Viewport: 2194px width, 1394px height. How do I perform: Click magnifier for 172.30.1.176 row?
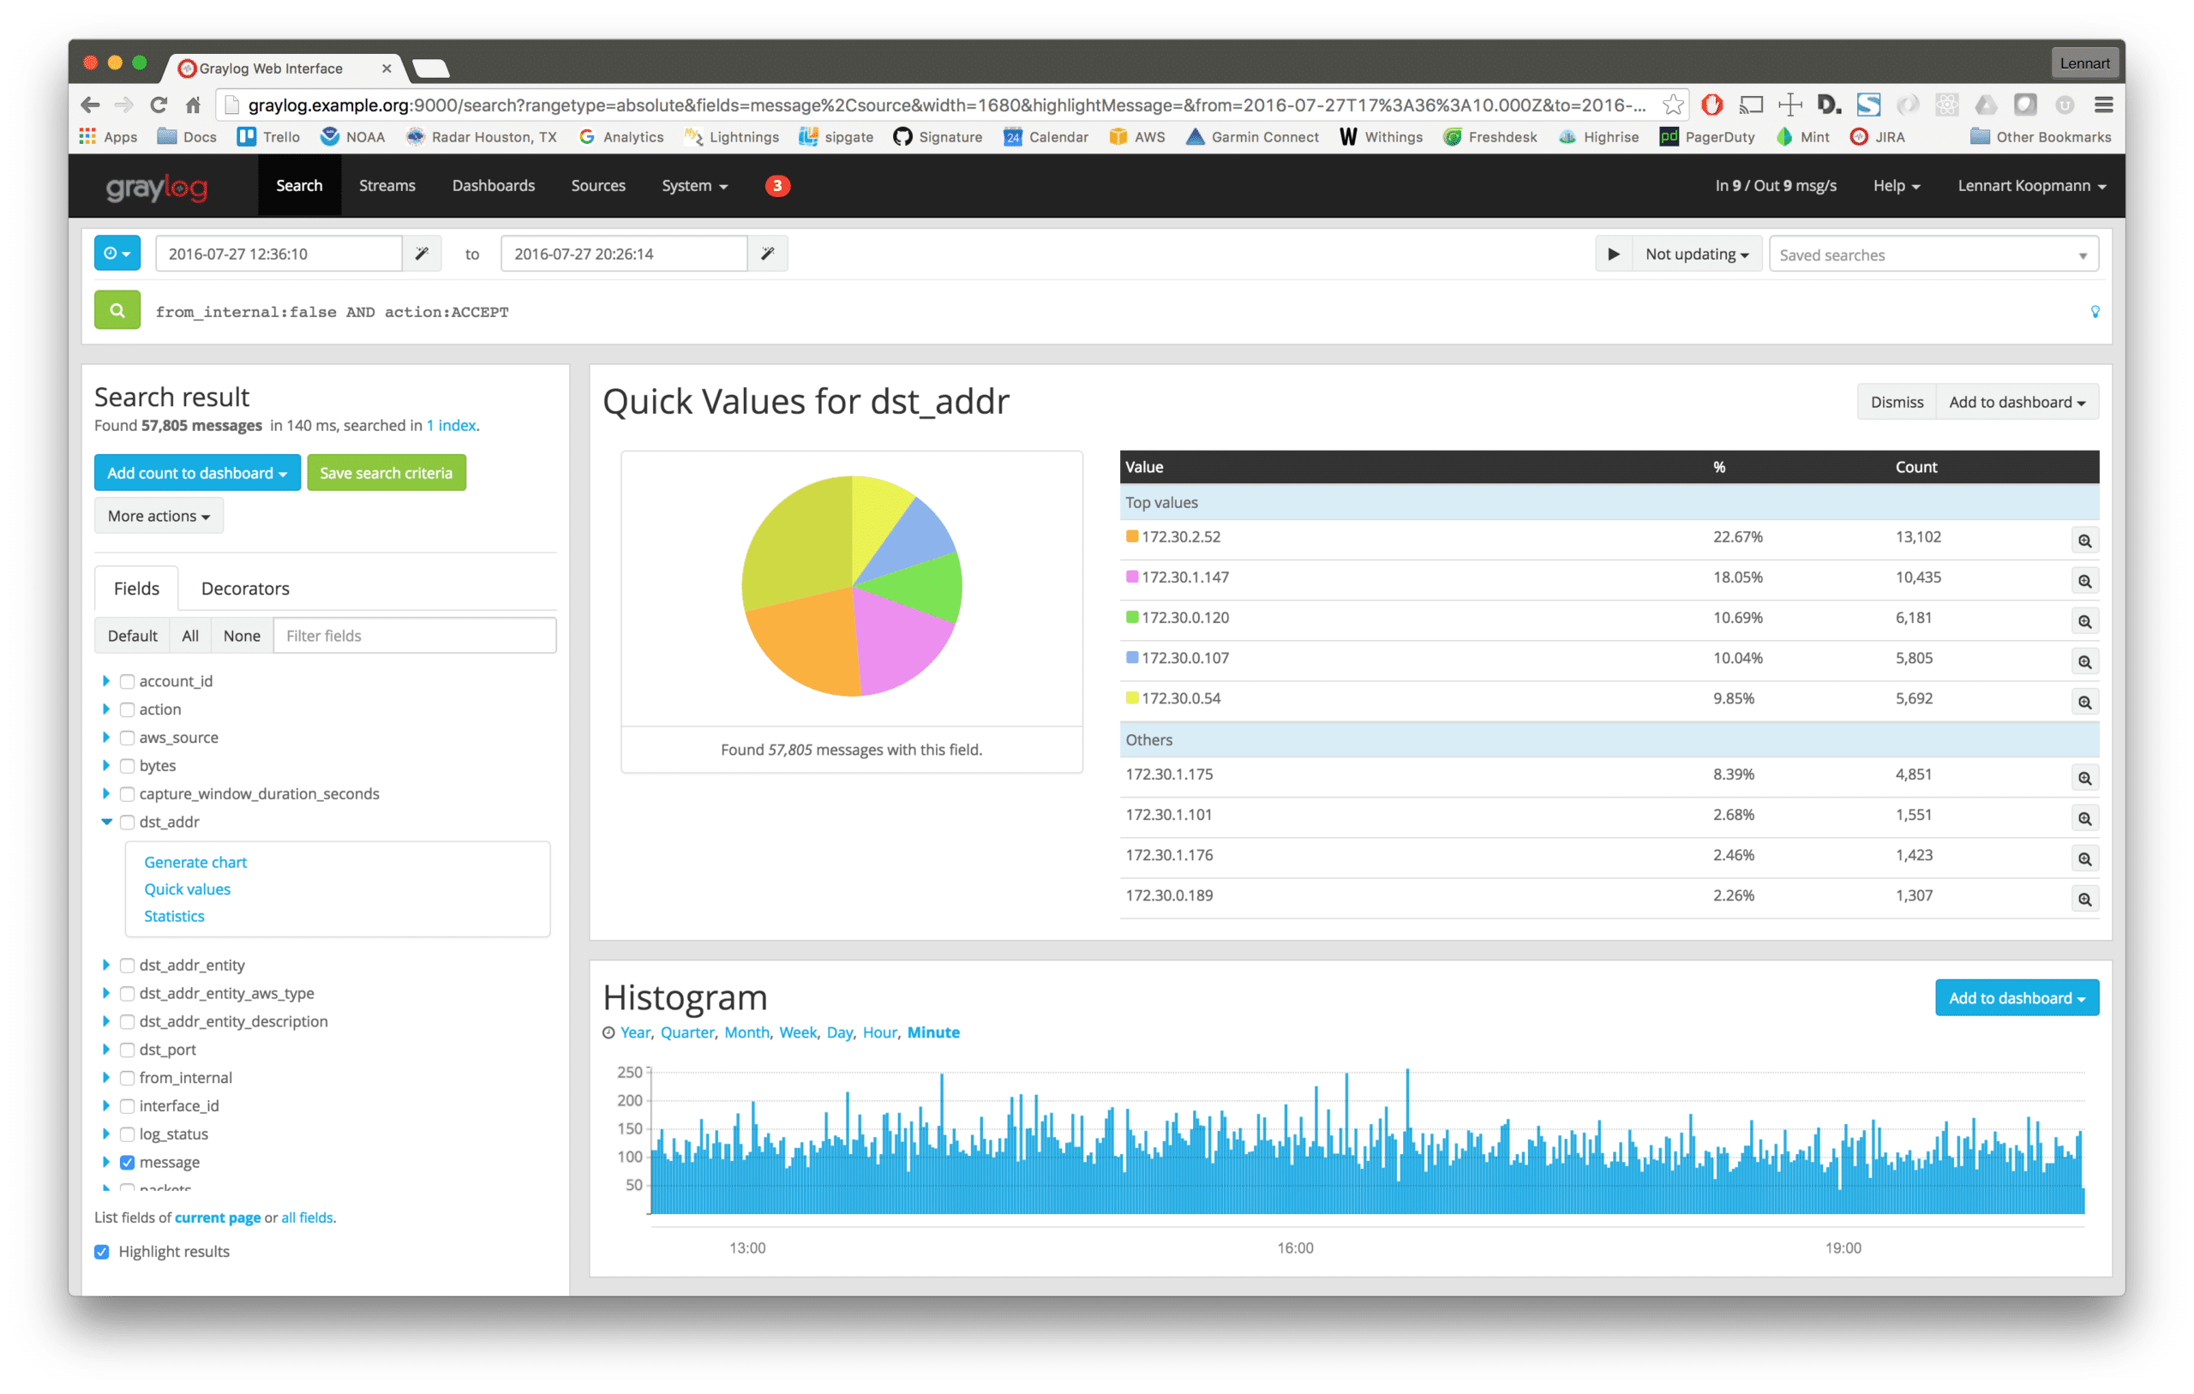(x=2083, y=859)
